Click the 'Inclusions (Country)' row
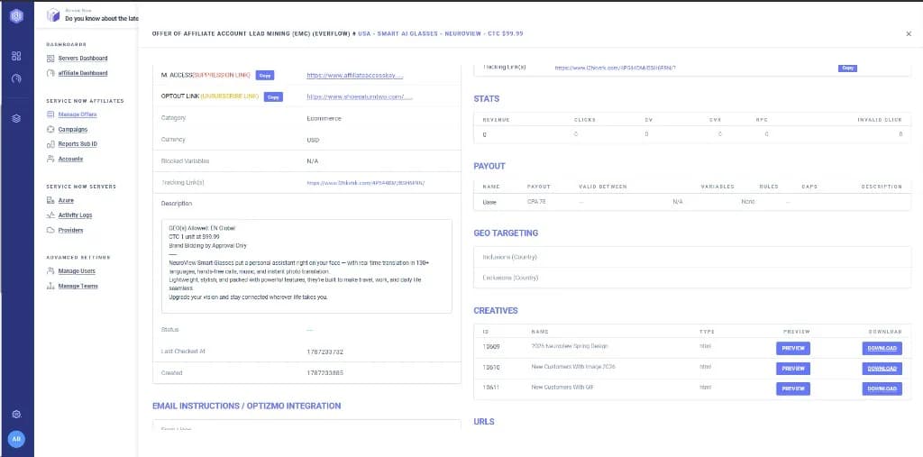Viewport: 923px width, 457px height. pos(692,258)
